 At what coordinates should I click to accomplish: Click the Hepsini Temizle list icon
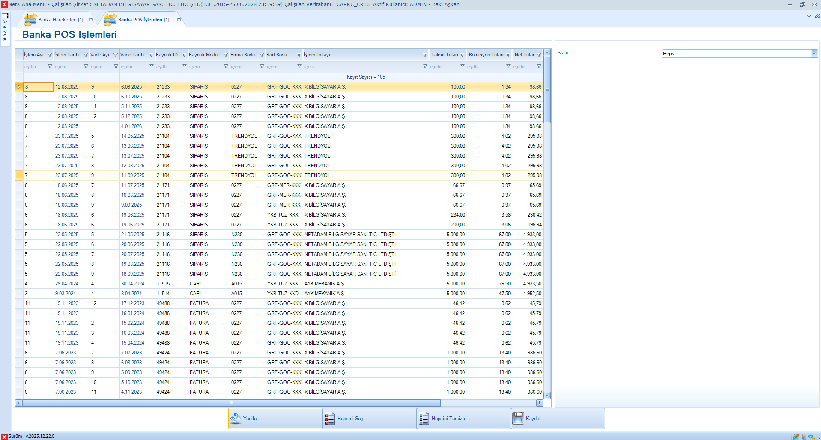coord(424,419)
